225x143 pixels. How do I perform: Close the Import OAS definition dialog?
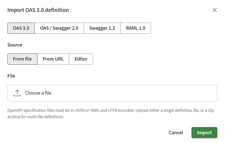pos(214,10)
